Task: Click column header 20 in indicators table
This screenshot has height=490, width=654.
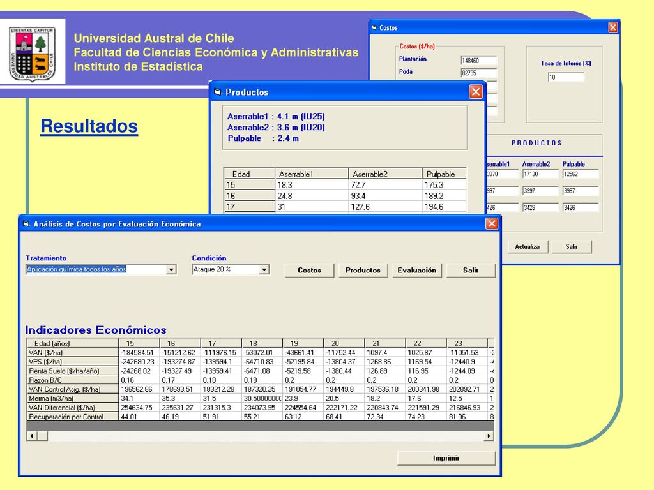Action: point(344,343)
